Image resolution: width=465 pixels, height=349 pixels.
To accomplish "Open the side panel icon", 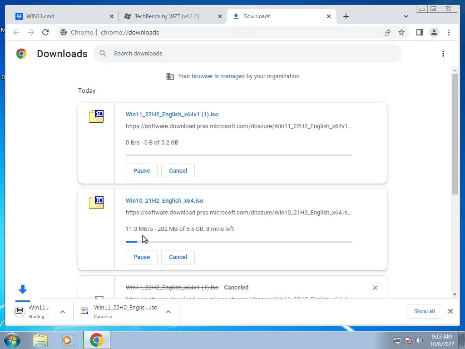I will pos(419,32).
